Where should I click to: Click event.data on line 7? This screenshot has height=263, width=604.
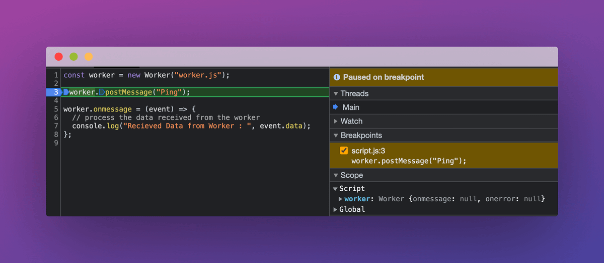[281, 126]
